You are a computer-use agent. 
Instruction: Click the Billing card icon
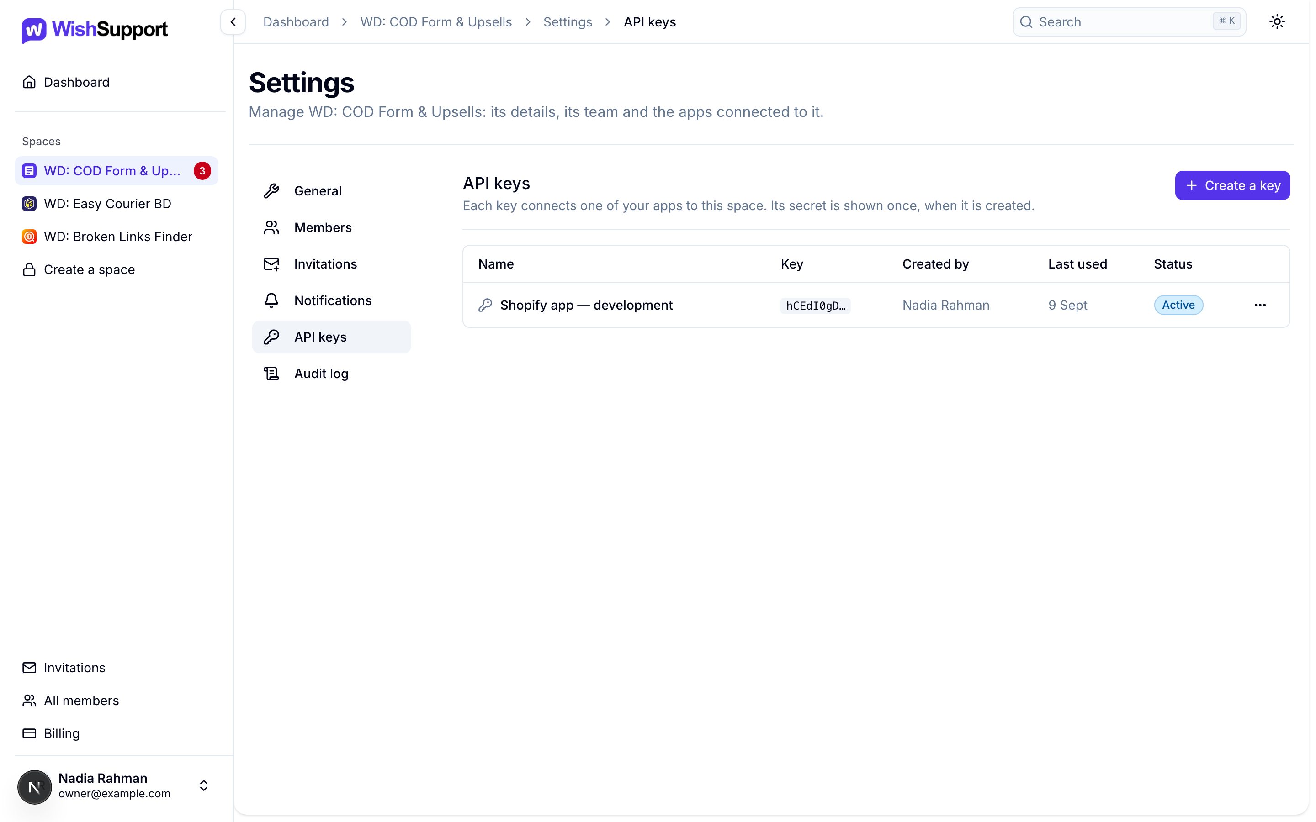[29, 733]
